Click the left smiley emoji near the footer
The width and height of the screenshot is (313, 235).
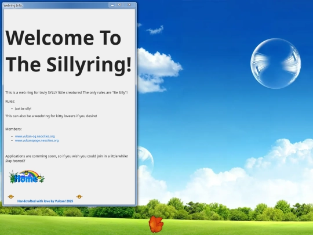click(x=11, y=197)
